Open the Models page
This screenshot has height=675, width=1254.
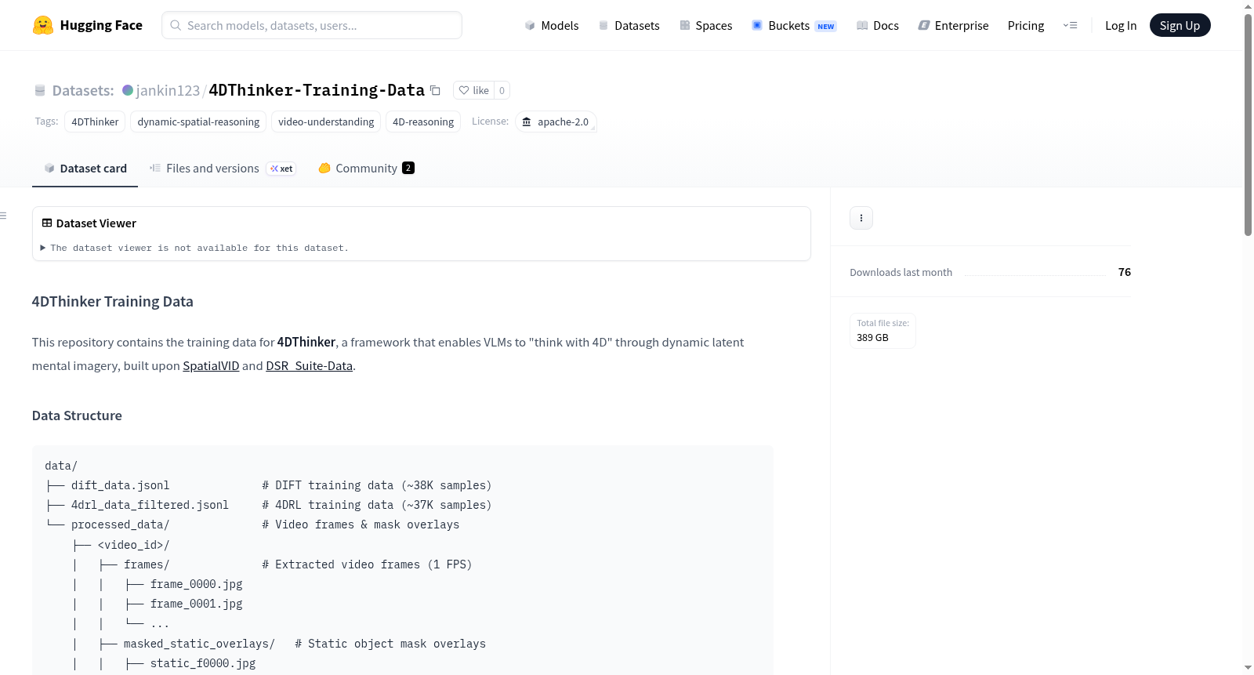(552, 26)
